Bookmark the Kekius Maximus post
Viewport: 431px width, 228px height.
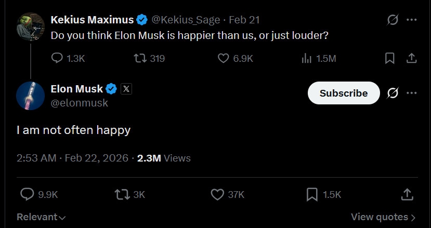click(x=389, y=59)
